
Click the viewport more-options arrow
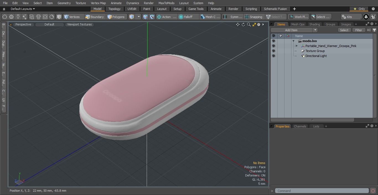pos(263,25)
